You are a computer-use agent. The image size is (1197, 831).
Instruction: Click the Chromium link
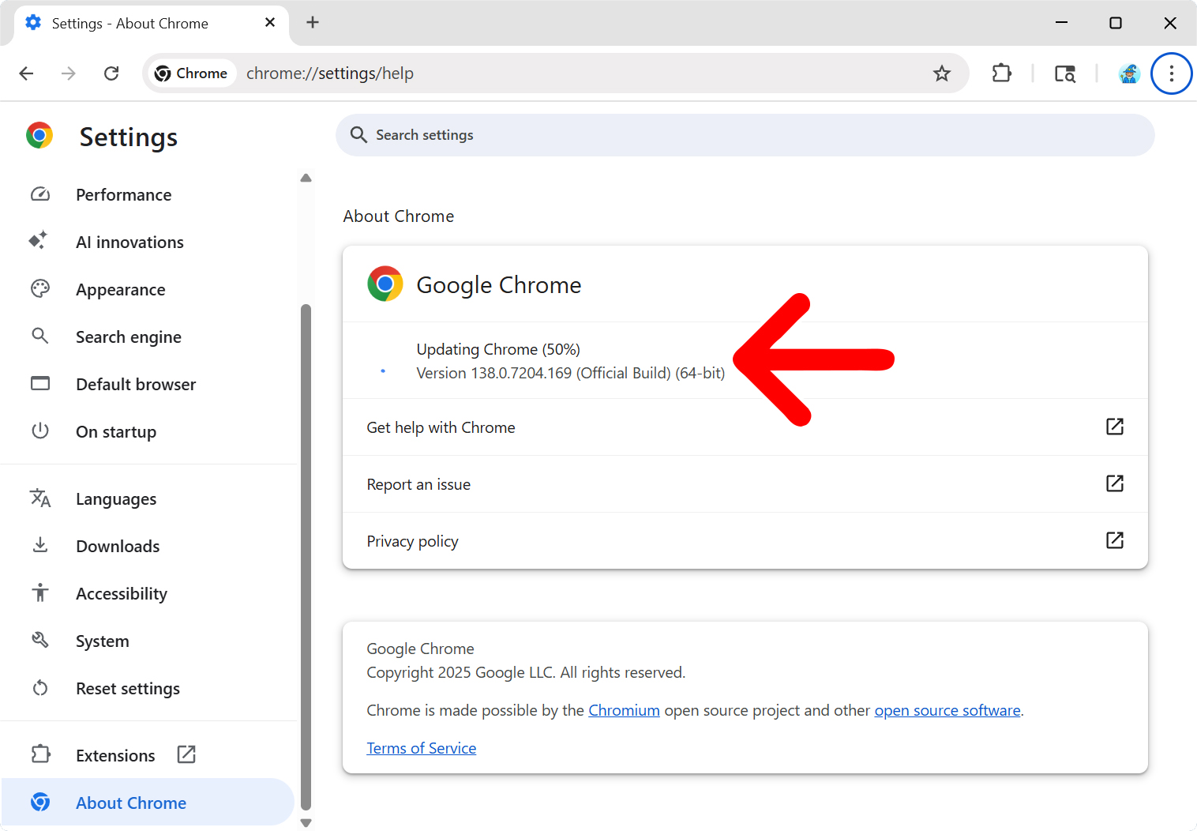pyautogui.click(x=624, y=710)
